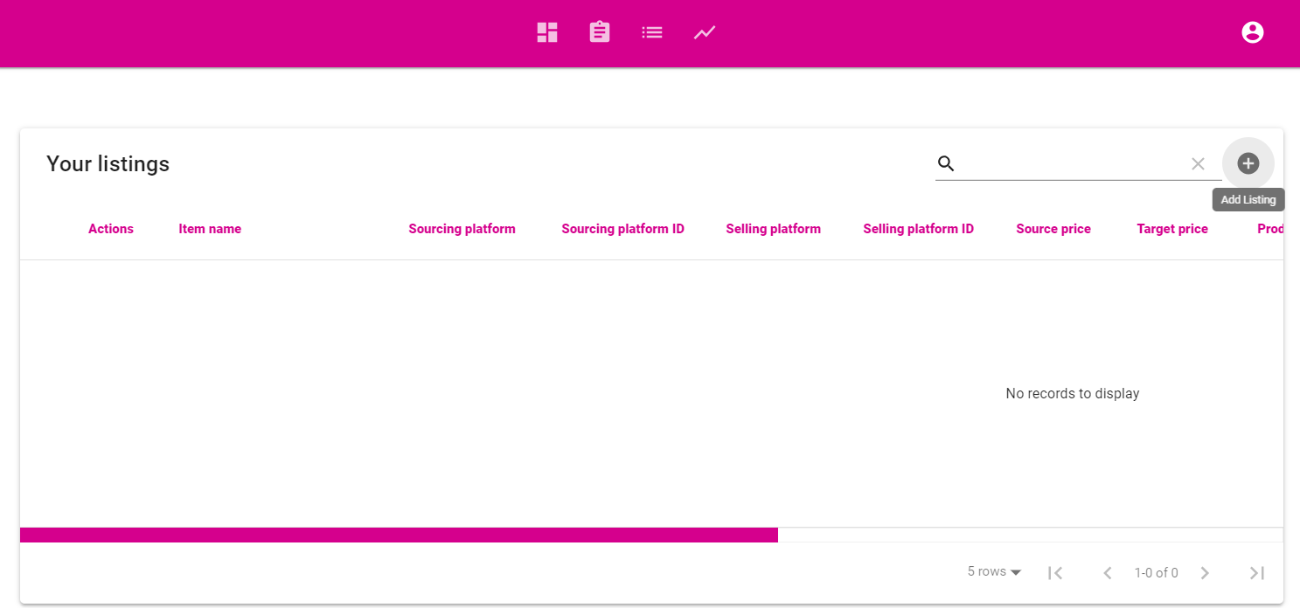Click the 1-0 of 0 pagination text
This screenshot has width=1300, height=608.
tap(1156, 573)
